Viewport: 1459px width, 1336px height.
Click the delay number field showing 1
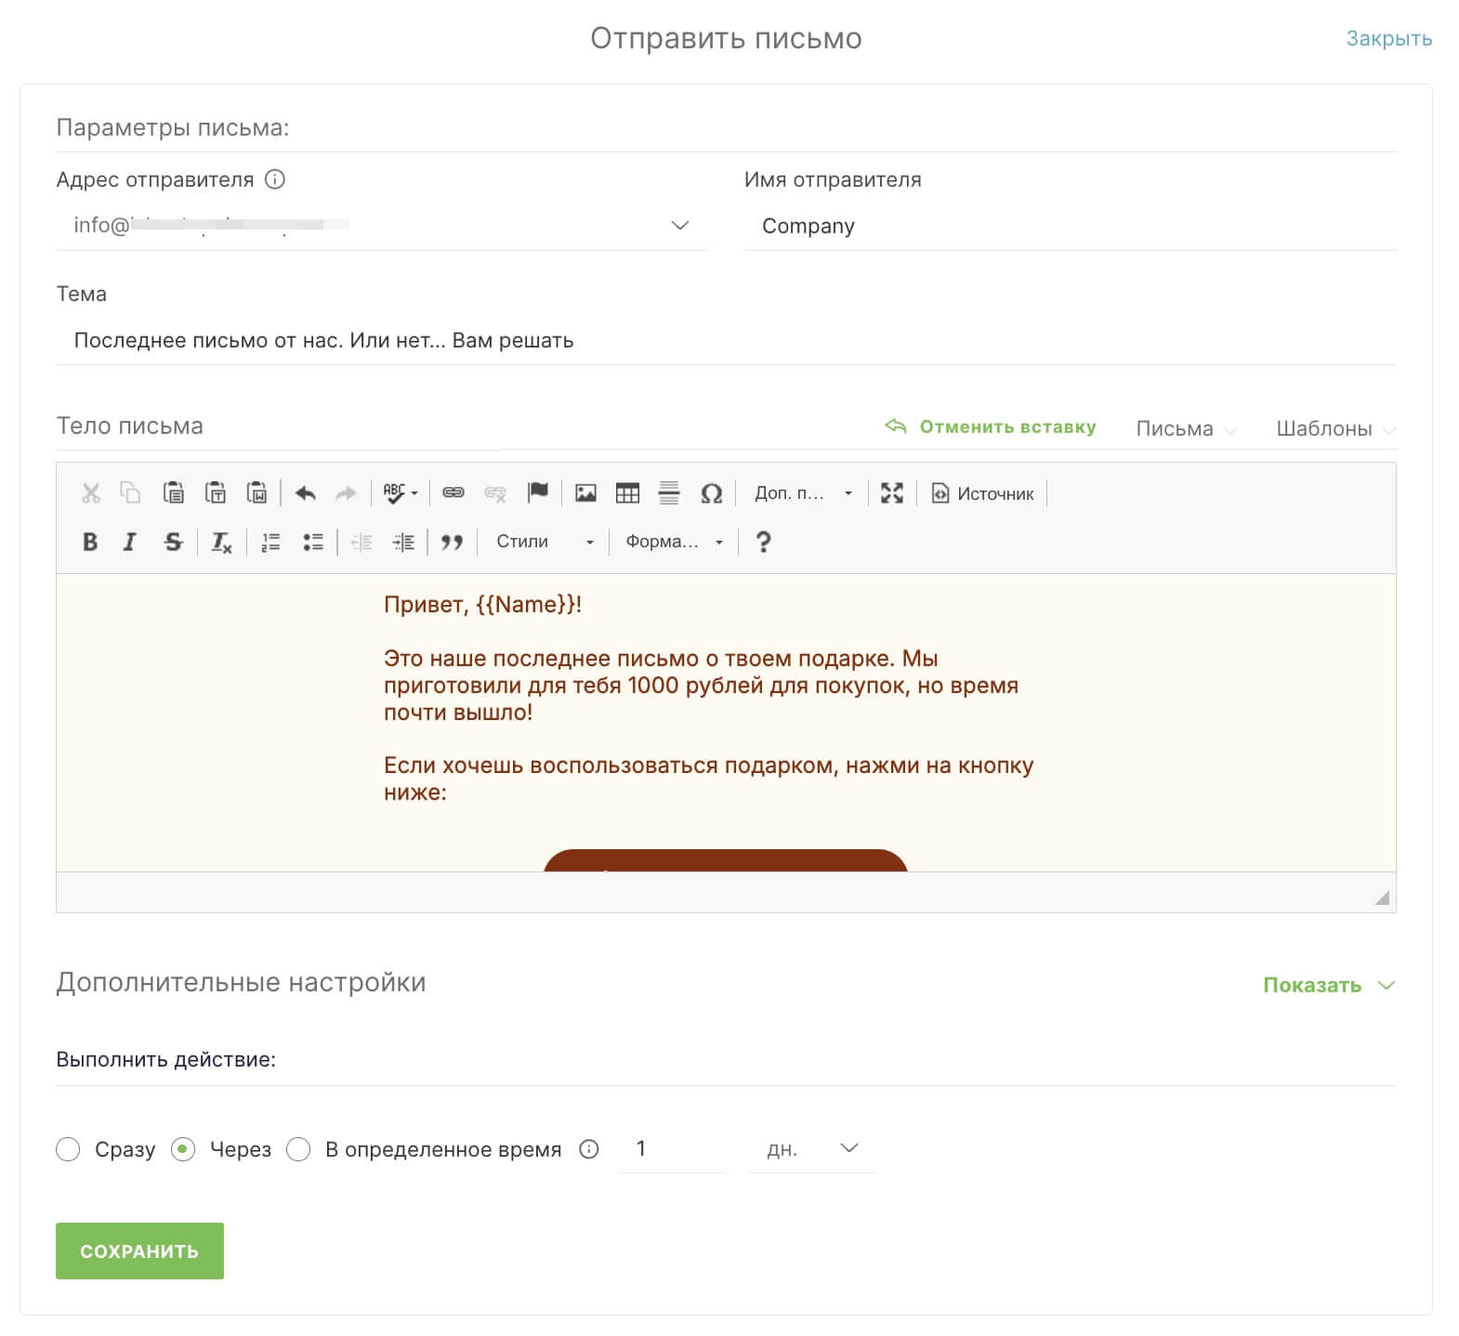tap(672, 1149)
